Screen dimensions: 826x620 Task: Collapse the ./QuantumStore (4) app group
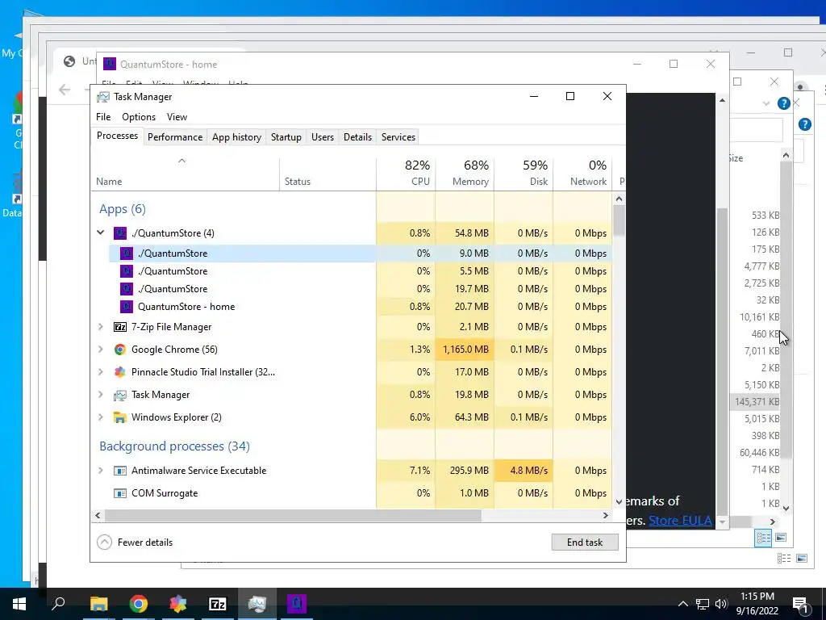(100, 232)
